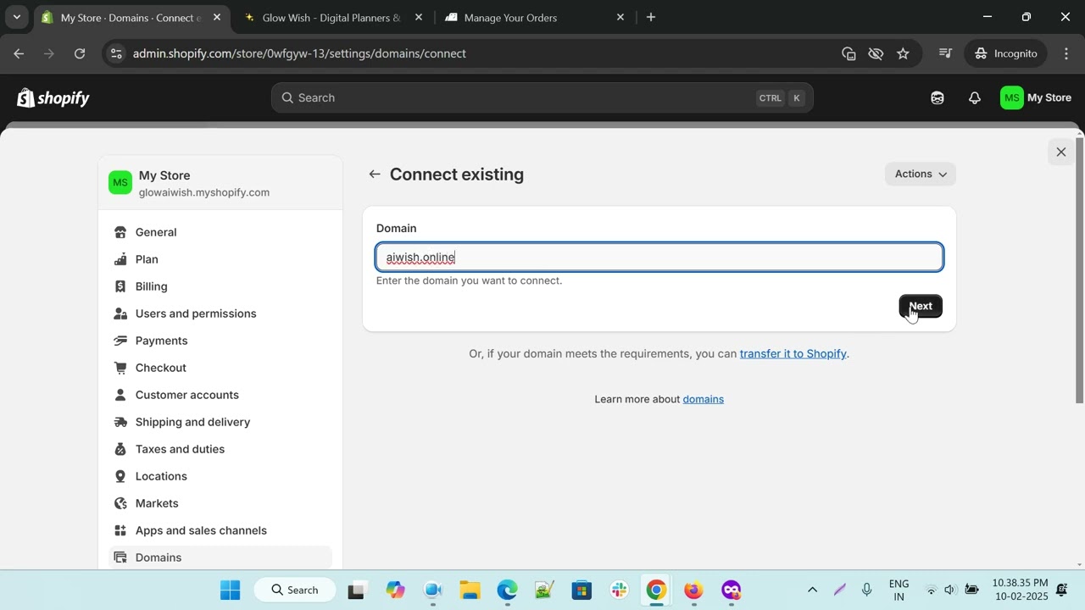
Task: Go to Payments settings
Action: 220,341
